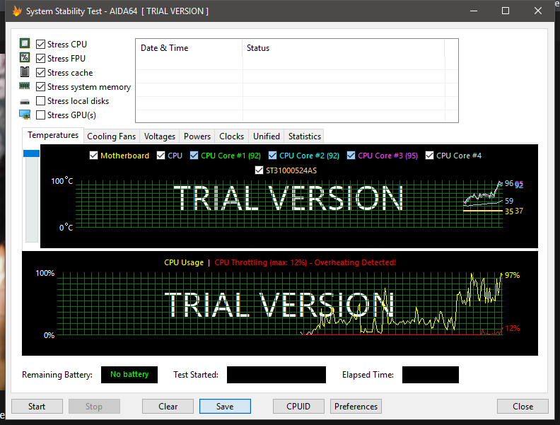
Task: Click the AIDA64 flame icon in title bar
Action: (x=17, y=11)
